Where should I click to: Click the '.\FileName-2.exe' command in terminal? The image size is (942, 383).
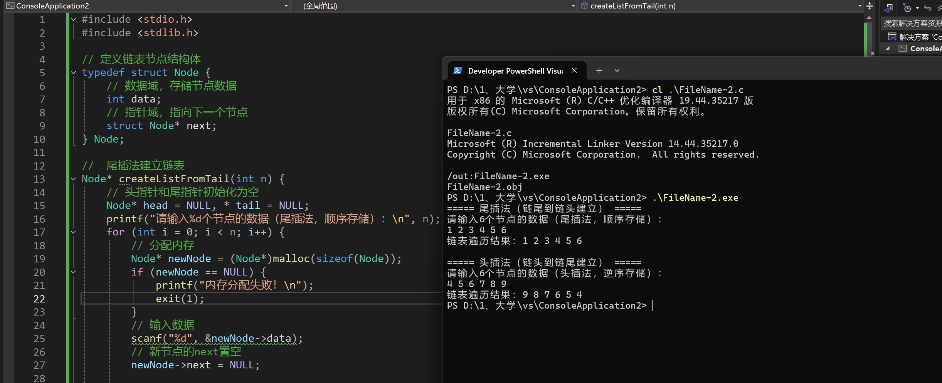[695, 198]
